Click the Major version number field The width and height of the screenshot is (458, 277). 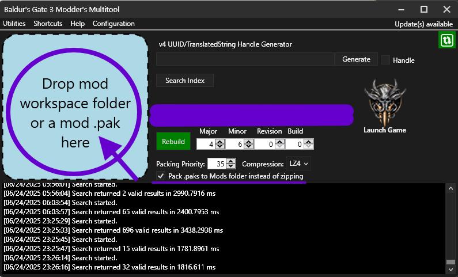[x=206, y=144]
